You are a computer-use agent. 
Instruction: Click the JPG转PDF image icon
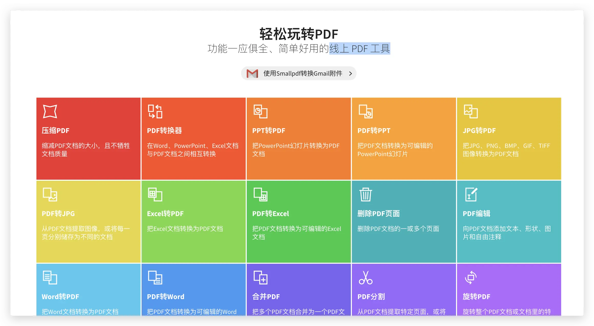tap(471, 111)
